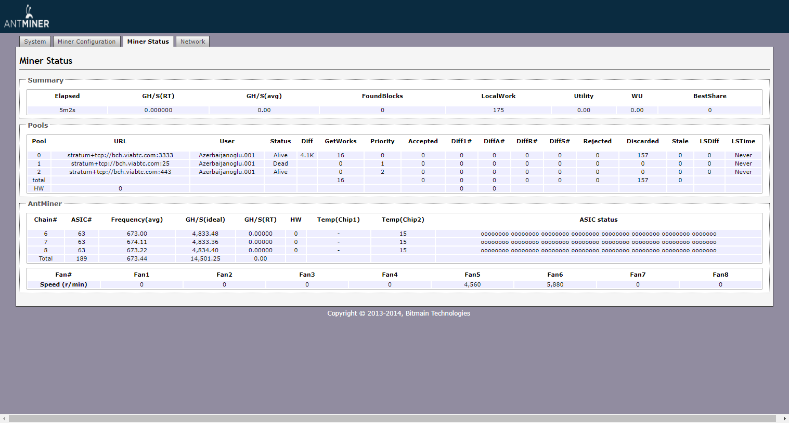Click the Miner Status page heading
789x423 pixels.
pyautogui.click(x=46, y=61)
